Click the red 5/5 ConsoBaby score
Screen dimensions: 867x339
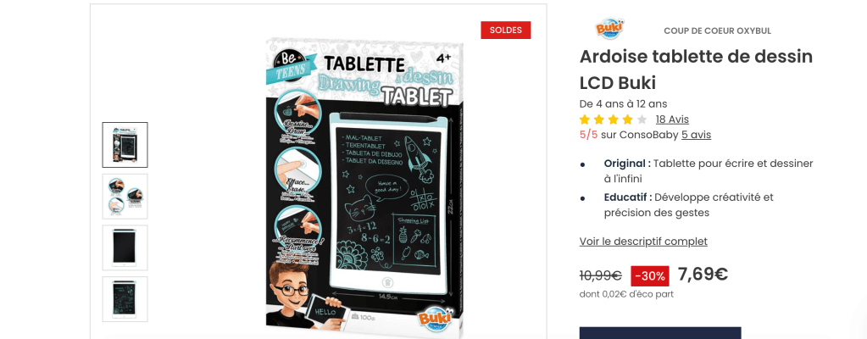pos(588,135)
